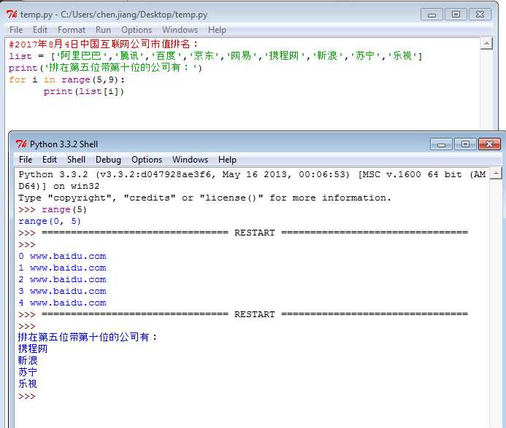Click the Tk icon in temp.py title bar
Image resolution: width=506 pixels, height=428 pixels.
pos(12,15)
